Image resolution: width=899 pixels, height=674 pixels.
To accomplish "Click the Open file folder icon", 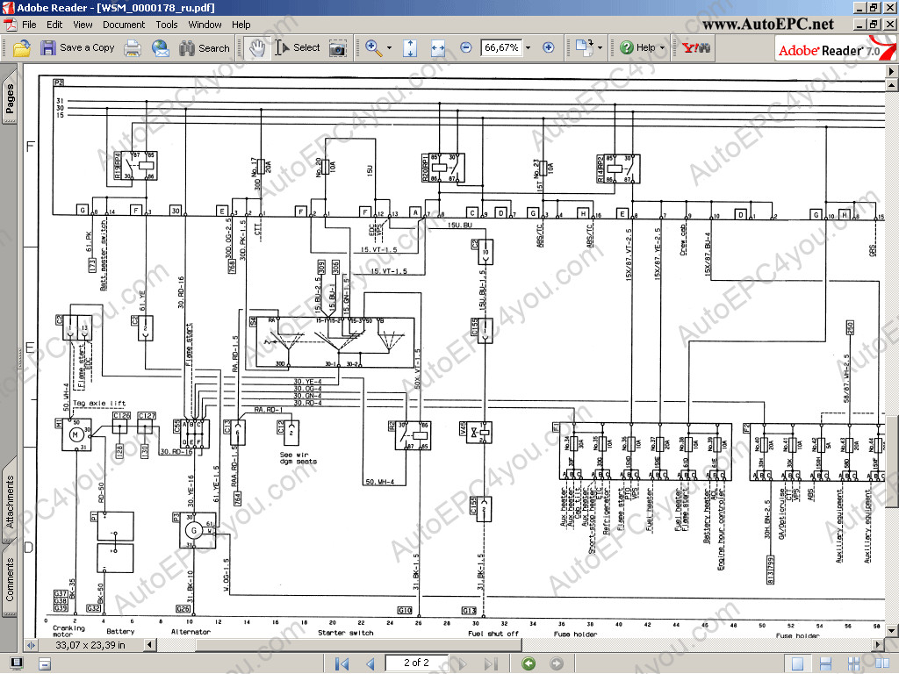I will [19, 48].
